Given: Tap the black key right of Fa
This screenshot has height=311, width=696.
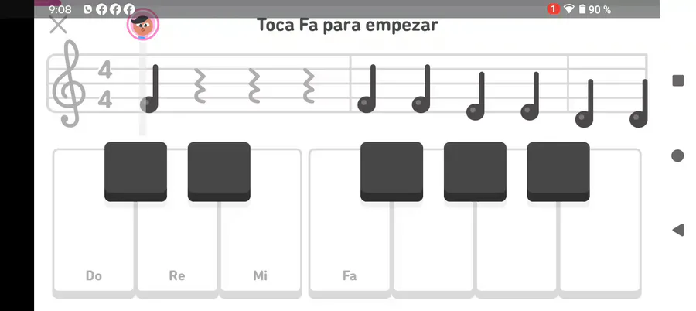Looking at the screenshot, I should pyautogui.click(x=391, y=172).
